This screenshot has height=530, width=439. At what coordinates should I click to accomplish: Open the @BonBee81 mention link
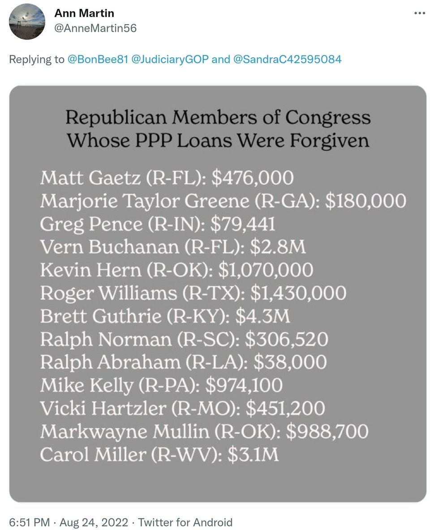coord(98,59)
